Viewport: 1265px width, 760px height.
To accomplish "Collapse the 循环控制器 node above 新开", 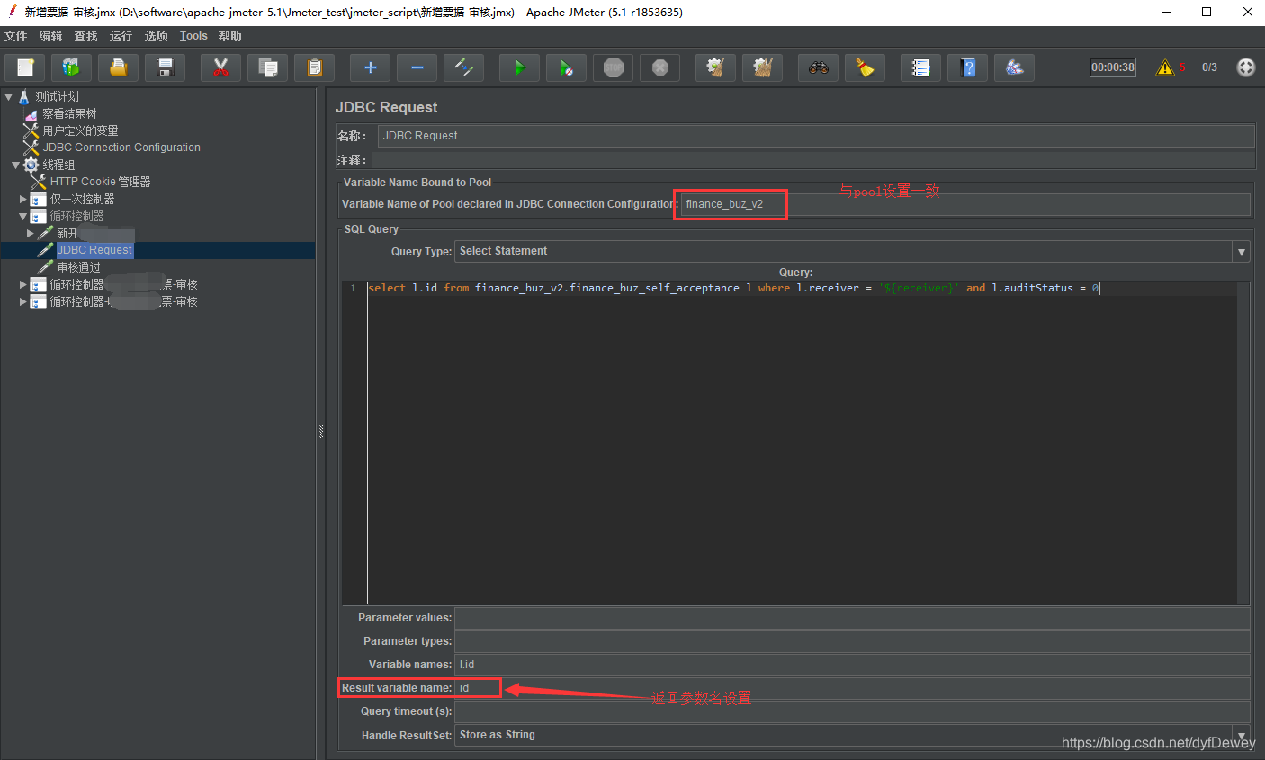I will [23, 216].
